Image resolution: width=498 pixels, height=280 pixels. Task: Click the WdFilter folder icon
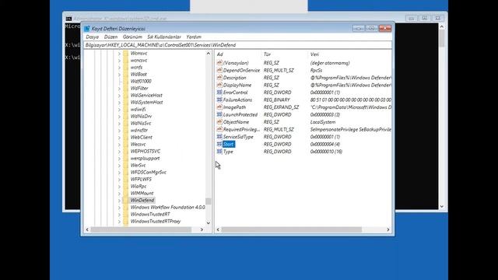click(126, 88)
